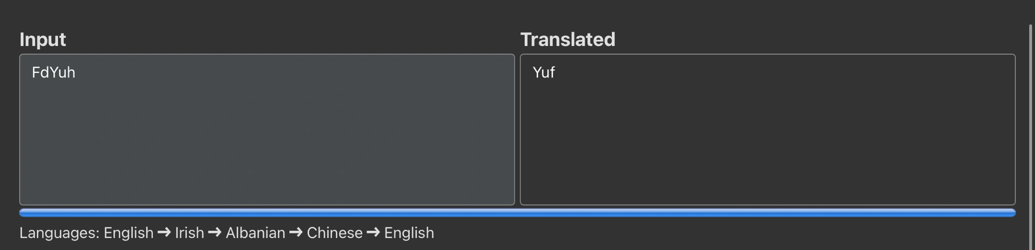
Task: Select Albanian in the language chain
Action: 255,233
